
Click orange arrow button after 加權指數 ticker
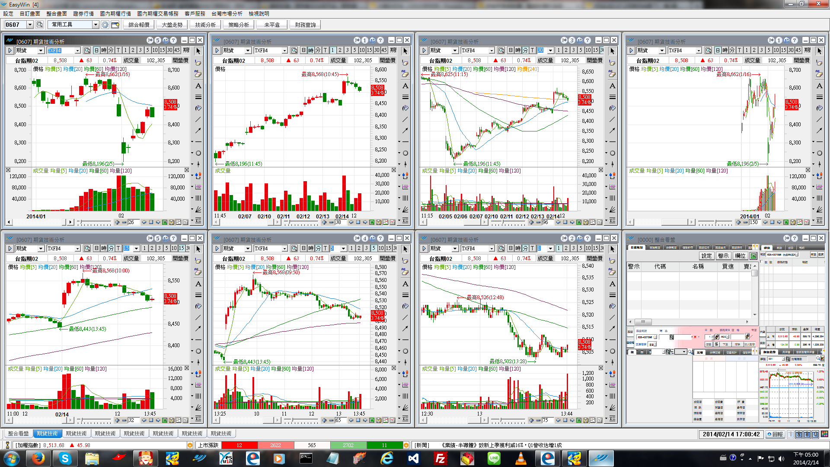tap(190, 445)
